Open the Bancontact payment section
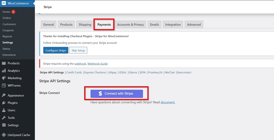274x140 pixels. tap(184, 72)
